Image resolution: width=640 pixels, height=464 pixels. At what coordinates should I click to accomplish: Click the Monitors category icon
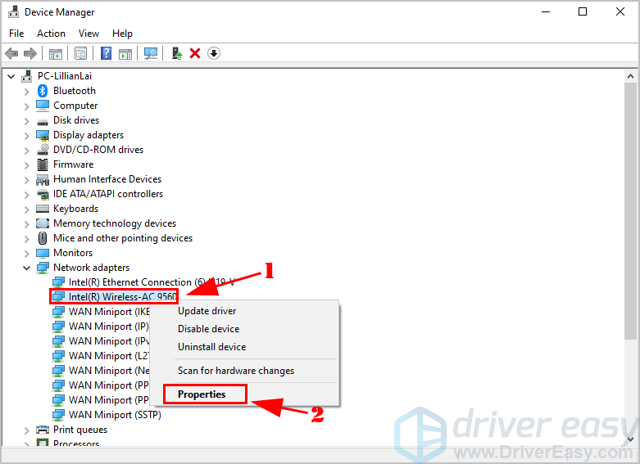(43, 253)
